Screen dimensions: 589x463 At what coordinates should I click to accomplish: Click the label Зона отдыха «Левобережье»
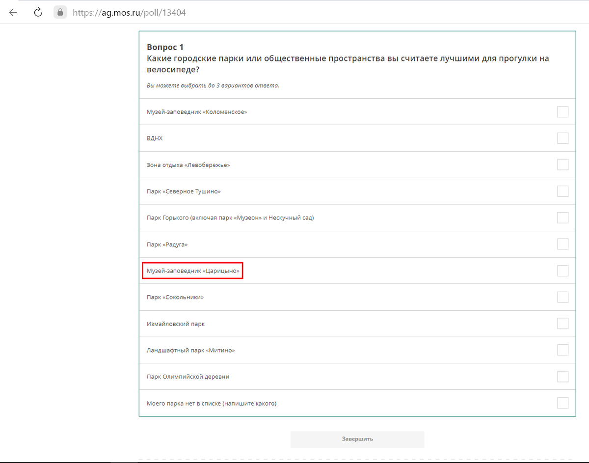[188, 165]
